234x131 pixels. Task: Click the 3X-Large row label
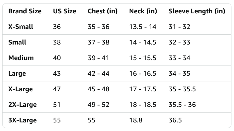[x=23, y=121]
